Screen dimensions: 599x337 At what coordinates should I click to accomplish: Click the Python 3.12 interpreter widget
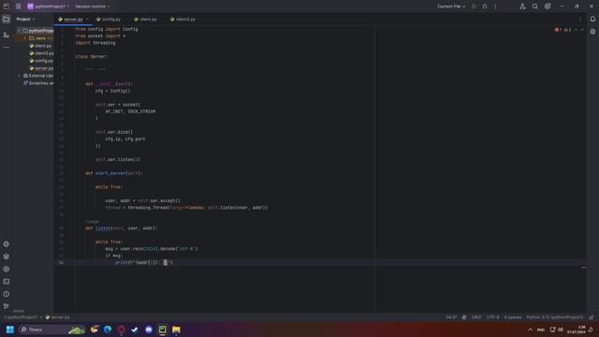tap(555, 317)
